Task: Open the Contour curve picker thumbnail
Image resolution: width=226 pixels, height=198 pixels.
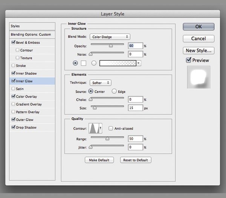Action: 95,129
